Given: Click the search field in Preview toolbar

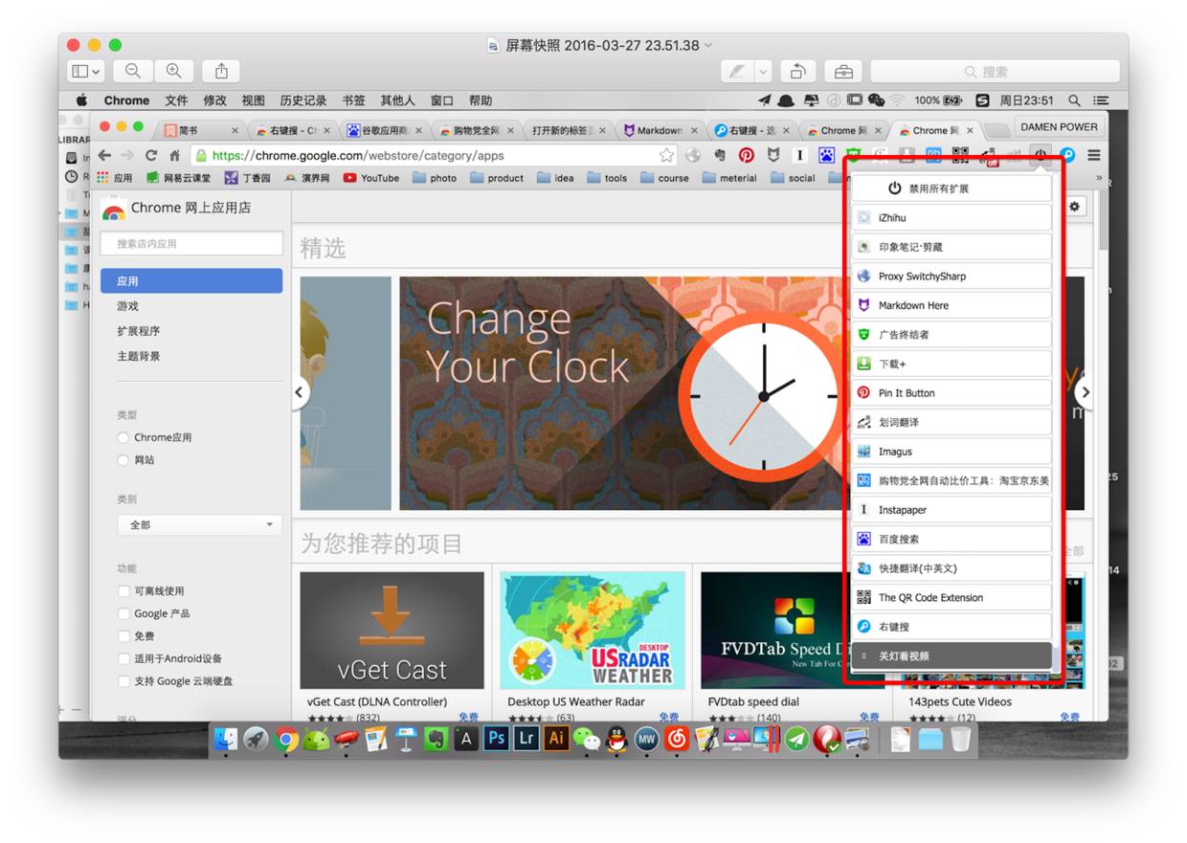Looking at the screenshot, I should (994, 72).
